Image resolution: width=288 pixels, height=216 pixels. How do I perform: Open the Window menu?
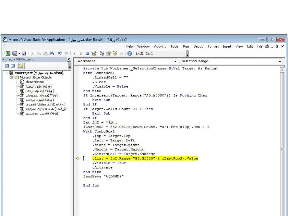coord(143,46)
